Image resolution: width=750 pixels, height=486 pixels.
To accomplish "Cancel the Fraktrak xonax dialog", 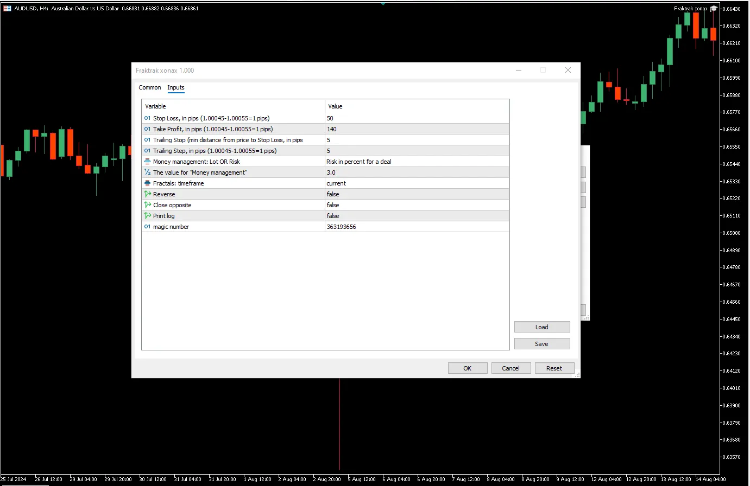I will [511, 368].
